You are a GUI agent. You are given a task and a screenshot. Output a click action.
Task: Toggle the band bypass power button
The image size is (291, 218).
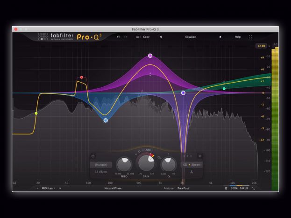[x=93, y=156]
